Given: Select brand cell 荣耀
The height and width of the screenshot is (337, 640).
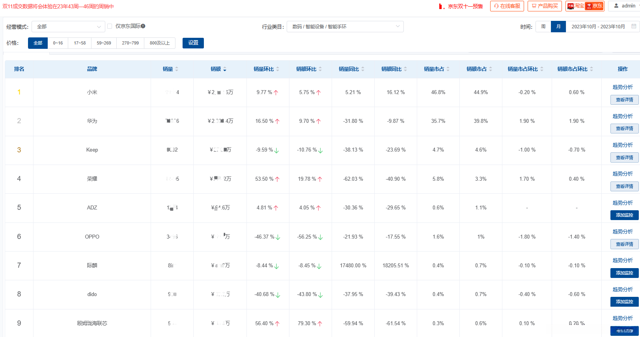Looking at the screenshot, I should 92,179.
